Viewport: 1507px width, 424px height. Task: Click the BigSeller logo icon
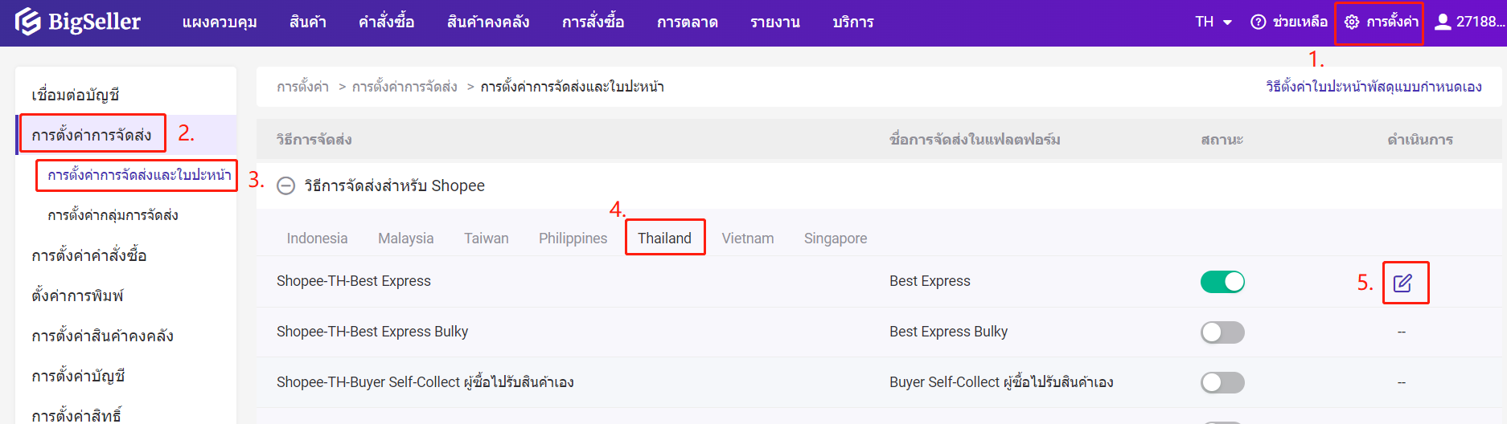(x=27, y=22)
